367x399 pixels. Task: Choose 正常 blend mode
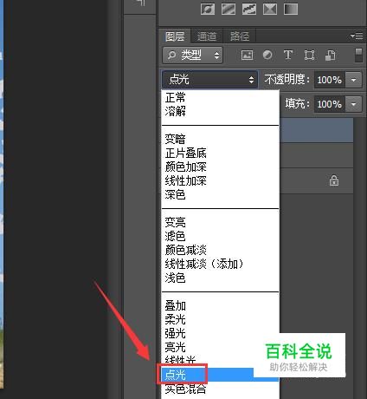(x=220, y=97)
